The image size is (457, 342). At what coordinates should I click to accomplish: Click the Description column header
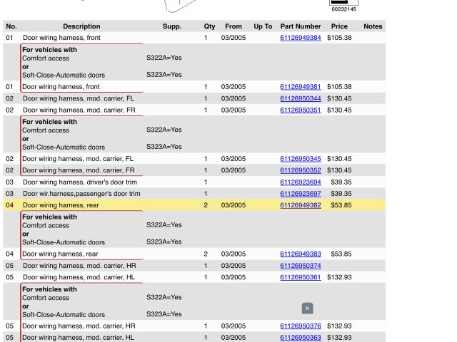[x=81, y=26]
